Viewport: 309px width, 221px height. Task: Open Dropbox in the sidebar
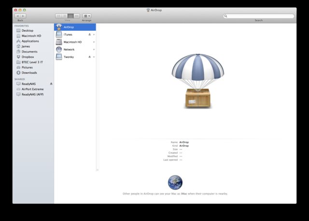[x=33, y=57]
